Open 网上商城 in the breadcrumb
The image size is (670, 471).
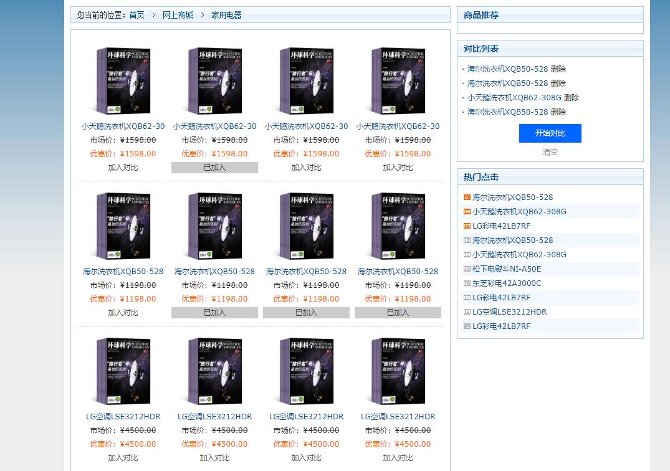tap(178, 15)
